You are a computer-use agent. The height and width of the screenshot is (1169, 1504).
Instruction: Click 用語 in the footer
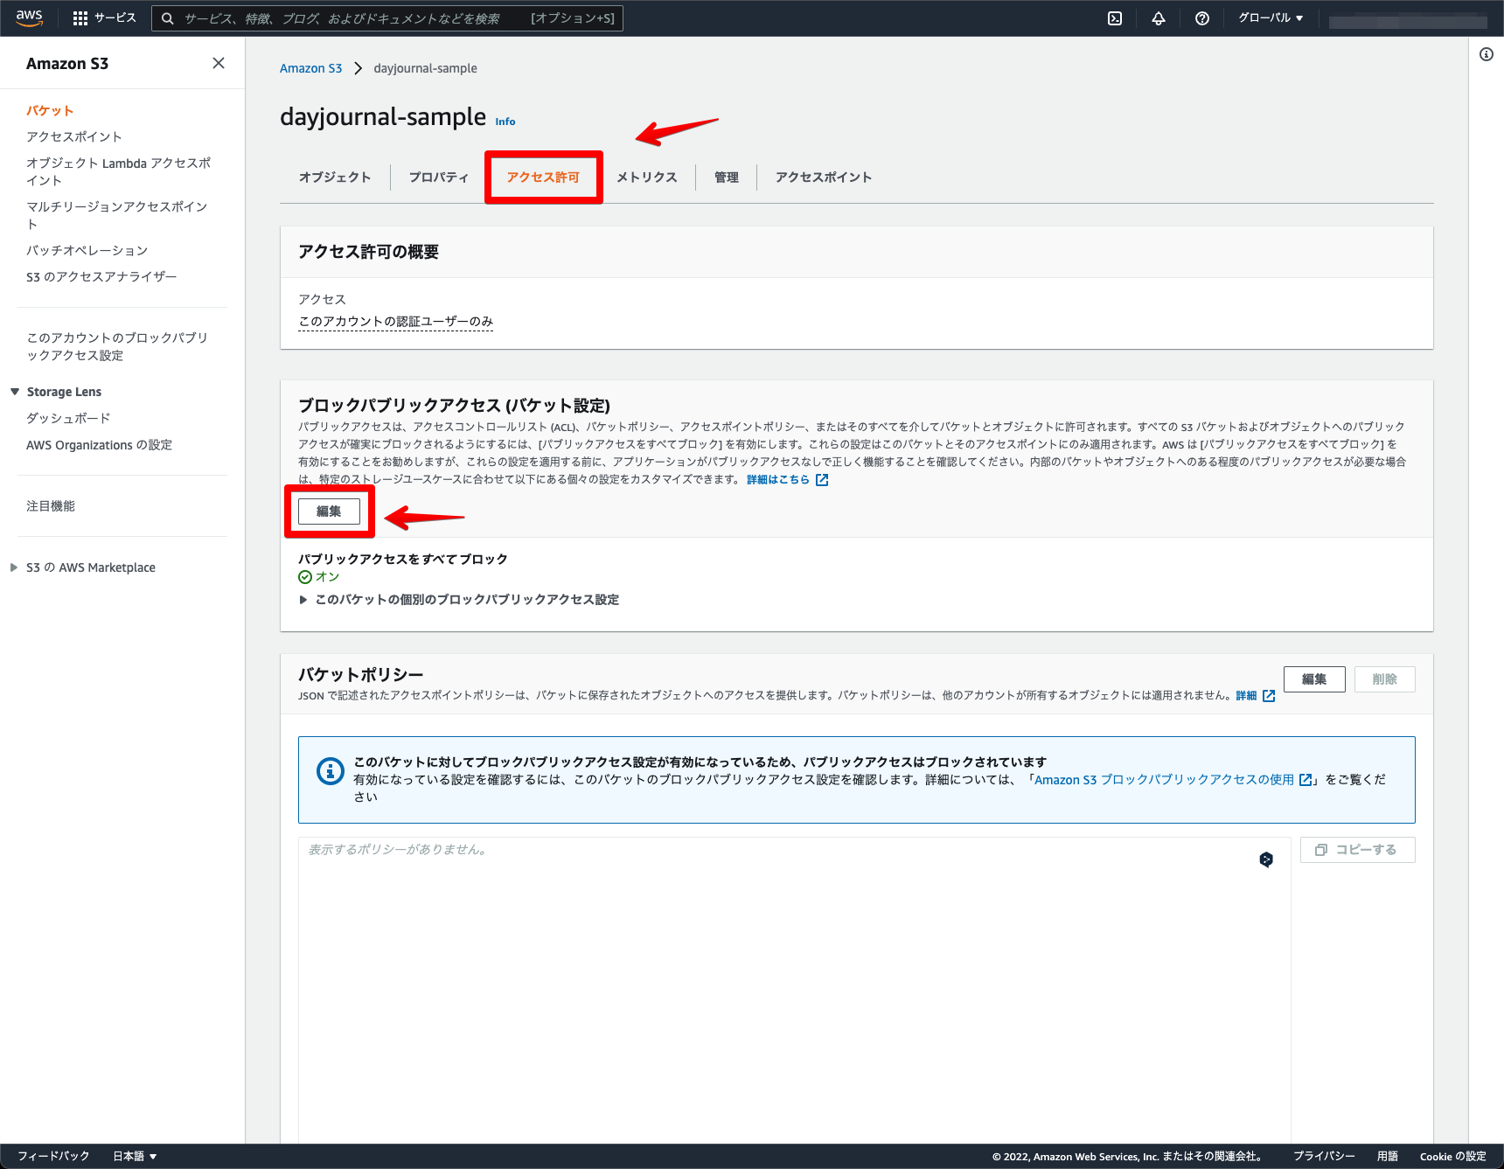click(x=1388, y=1156)
